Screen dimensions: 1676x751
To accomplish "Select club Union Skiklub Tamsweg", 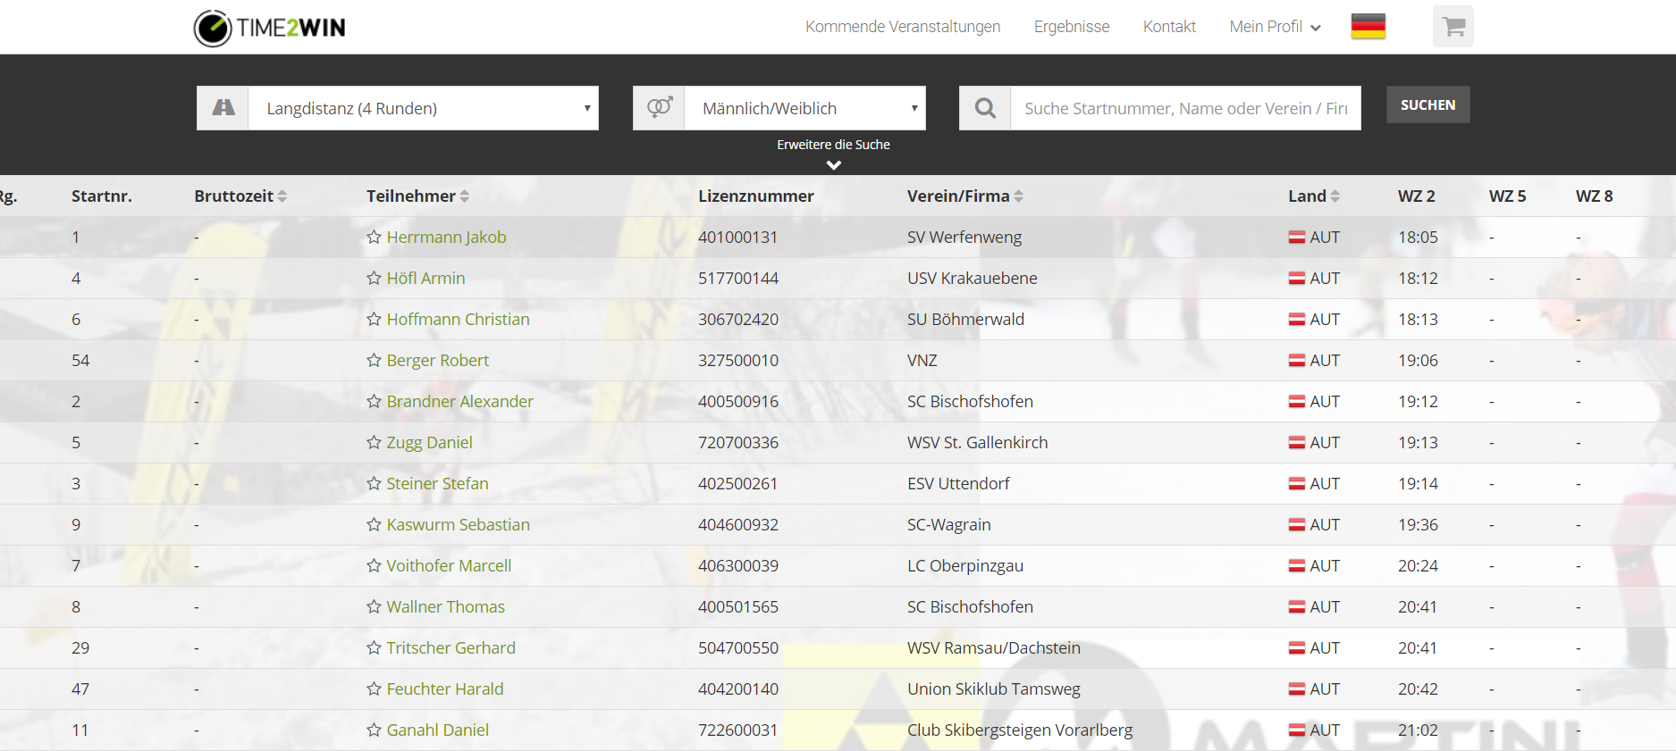I will tap(993, 688).
